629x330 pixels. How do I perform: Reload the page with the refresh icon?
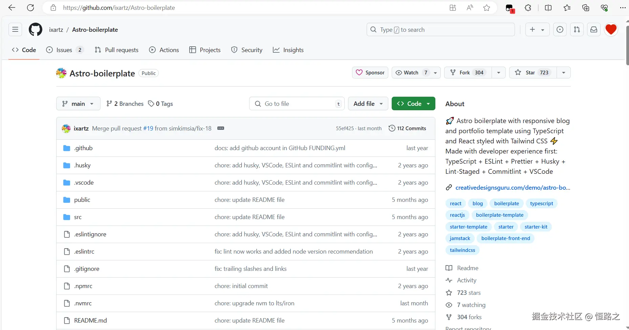tap(30, 8)
